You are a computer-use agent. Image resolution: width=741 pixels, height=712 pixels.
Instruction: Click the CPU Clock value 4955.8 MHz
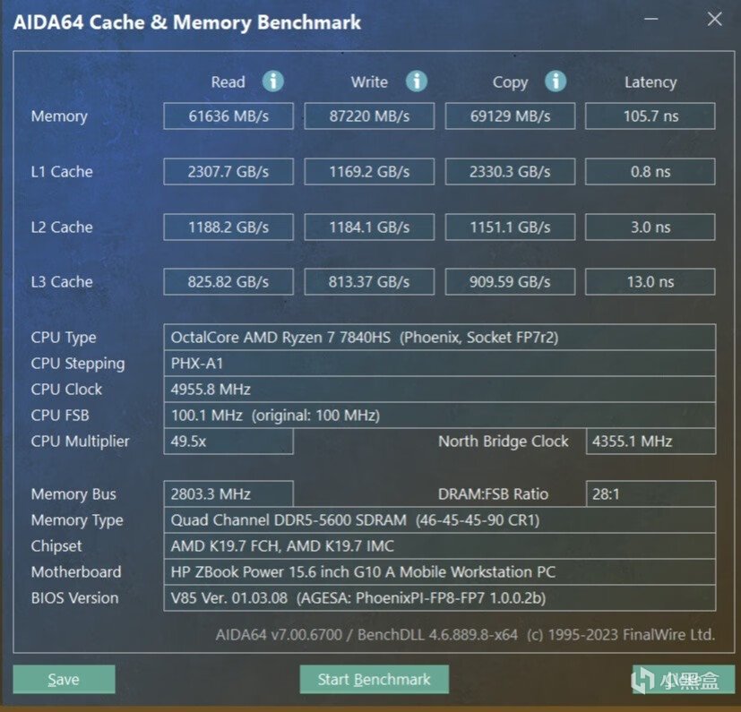coord(440,390)
